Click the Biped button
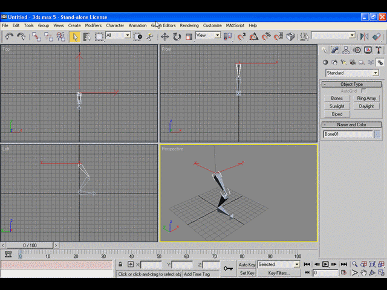Screen dimensions: 387x290 pos(337,114)
